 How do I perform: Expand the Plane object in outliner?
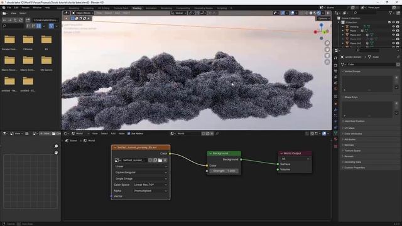[x=343, y=31]
